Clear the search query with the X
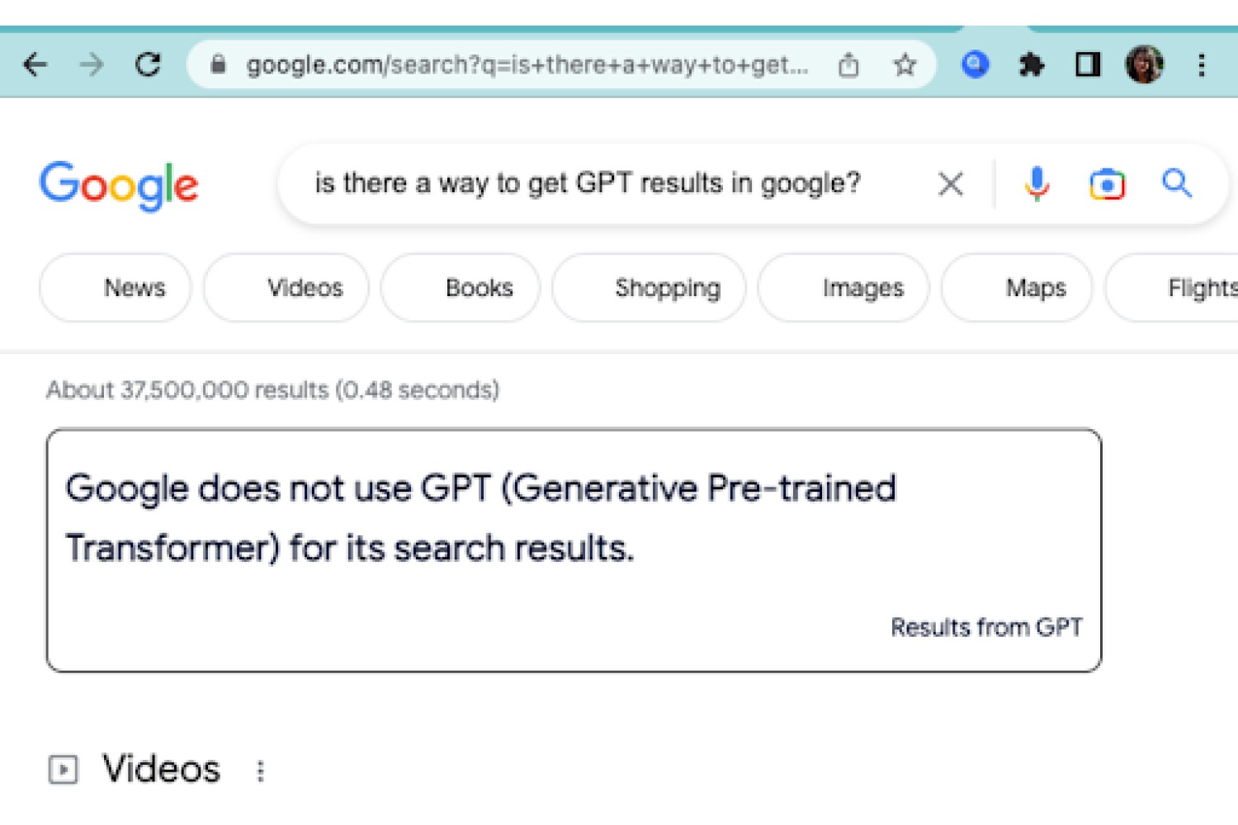 pos(951,184)
